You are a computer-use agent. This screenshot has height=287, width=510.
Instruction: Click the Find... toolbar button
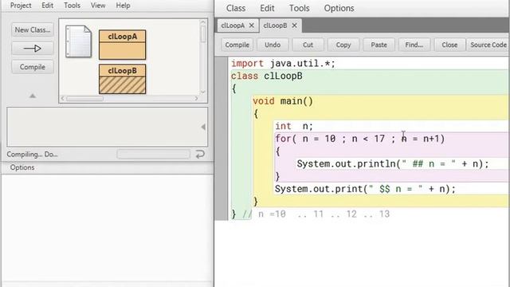tap(414, 45)
